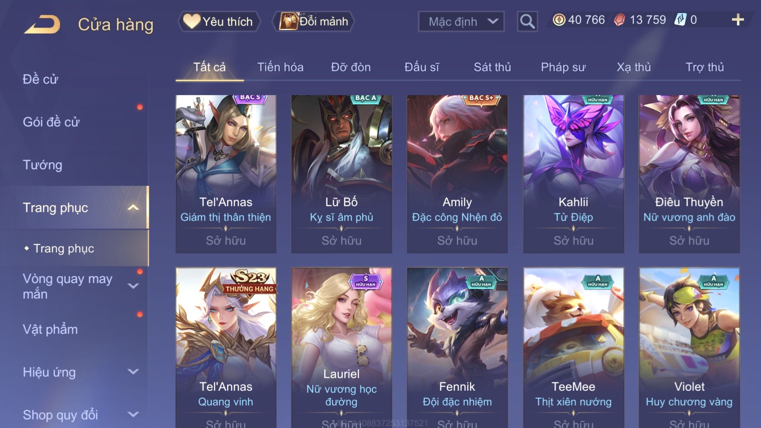The image size is (761, 428).
Task: Tap the blue voucher currency icon
Action: 680,20
